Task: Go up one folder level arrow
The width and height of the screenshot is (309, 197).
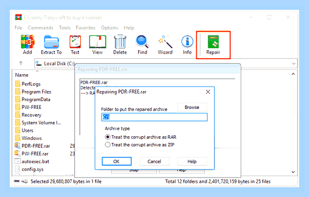Action: (x=21, y=63)
